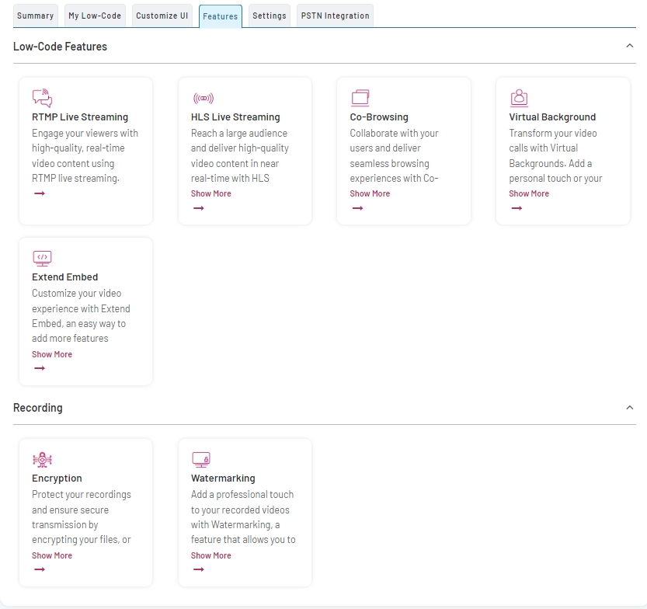Show more of HLS Live Streaming description
The width and height of the screenshot is (647, 609).
coord(210,193)
